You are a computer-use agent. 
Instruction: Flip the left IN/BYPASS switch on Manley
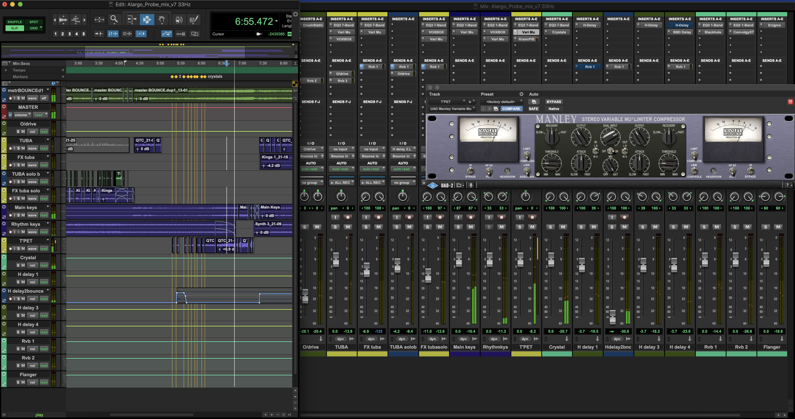(x=470, y=171)
